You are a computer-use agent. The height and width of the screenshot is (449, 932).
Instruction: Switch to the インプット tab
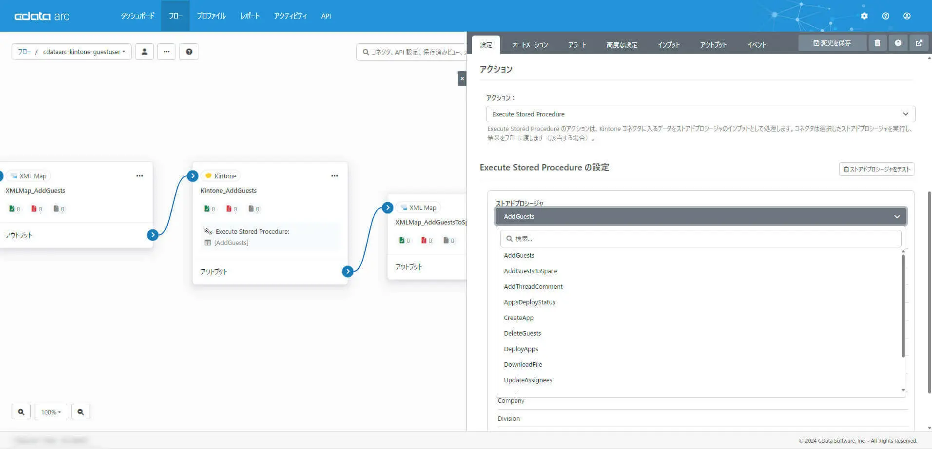click(x=669, y=45)
